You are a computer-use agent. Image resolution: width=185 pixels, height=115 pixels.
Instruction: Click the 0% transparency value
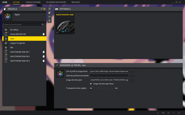tap(116, 88)
